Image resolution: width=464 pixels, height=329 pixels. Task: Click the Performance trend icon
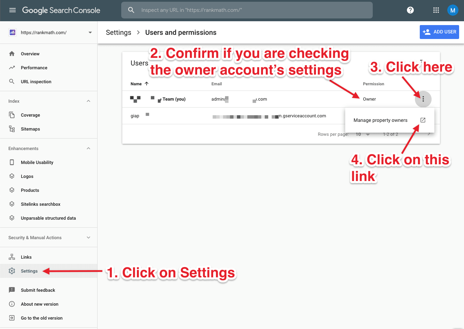tap(12, 68)
